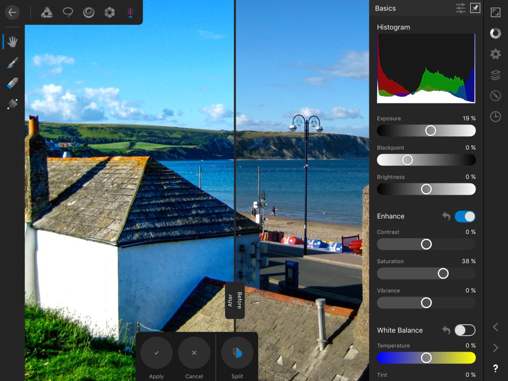Reset the Enhance settings

pos(446,216)
